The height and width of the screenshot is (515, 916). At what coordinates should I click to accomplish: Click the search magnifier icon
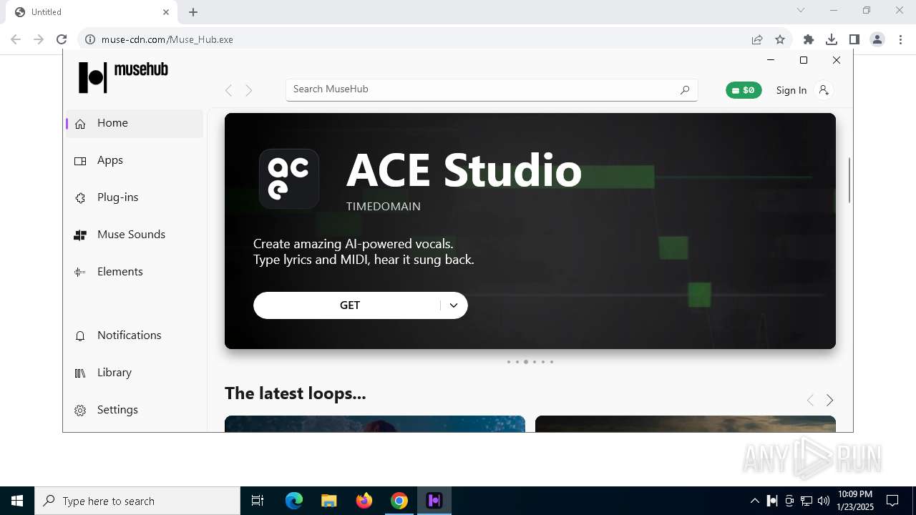tap(685, 89)
